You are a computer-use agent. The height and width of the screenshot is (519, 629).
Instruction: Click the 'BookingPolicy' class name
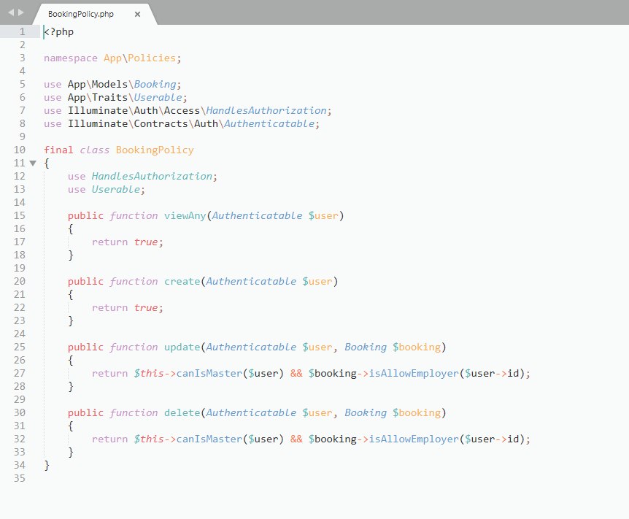click(x=155, y=150)
